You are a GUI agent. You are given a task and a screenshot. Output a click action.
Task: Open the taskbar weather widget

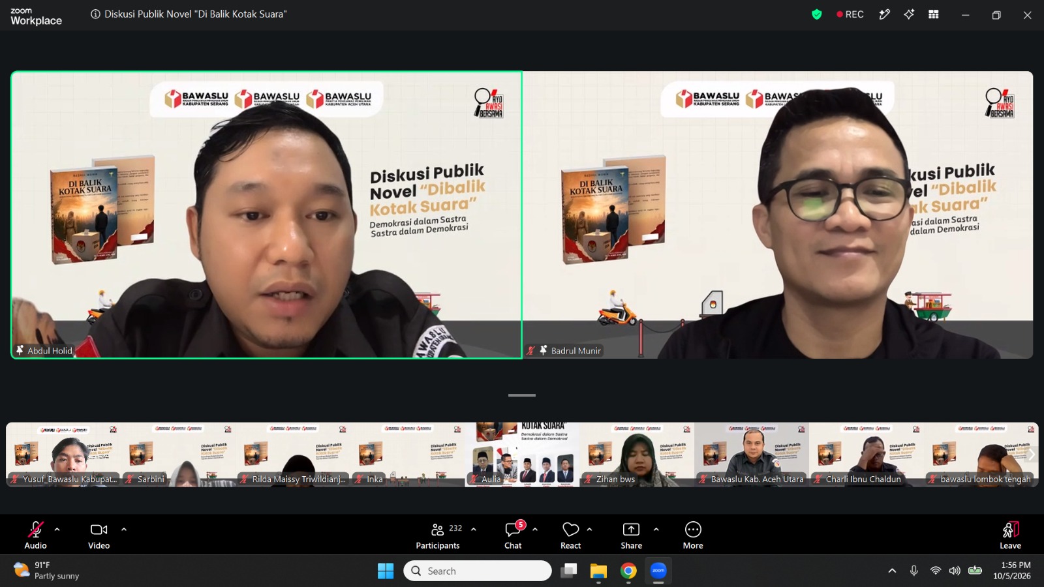click(47, 571)
